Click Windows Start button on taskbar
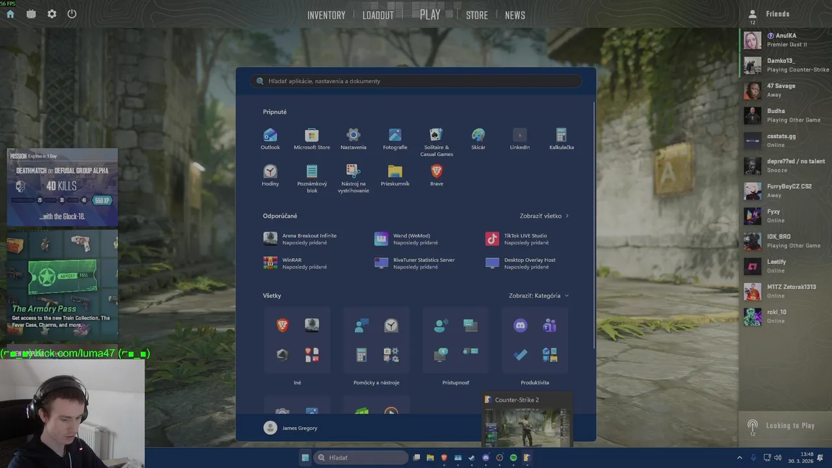This screenshot has height=468, width=832. coord(305,458)
